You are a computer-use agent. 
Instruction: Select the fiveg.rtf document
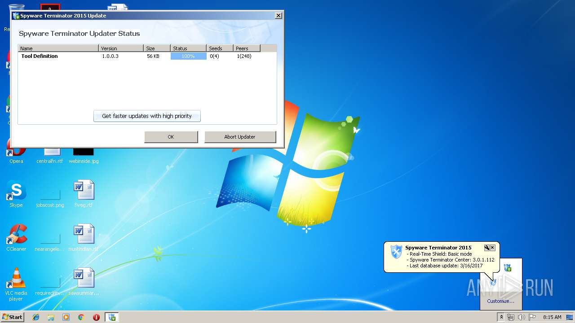(x=84, y=194)
